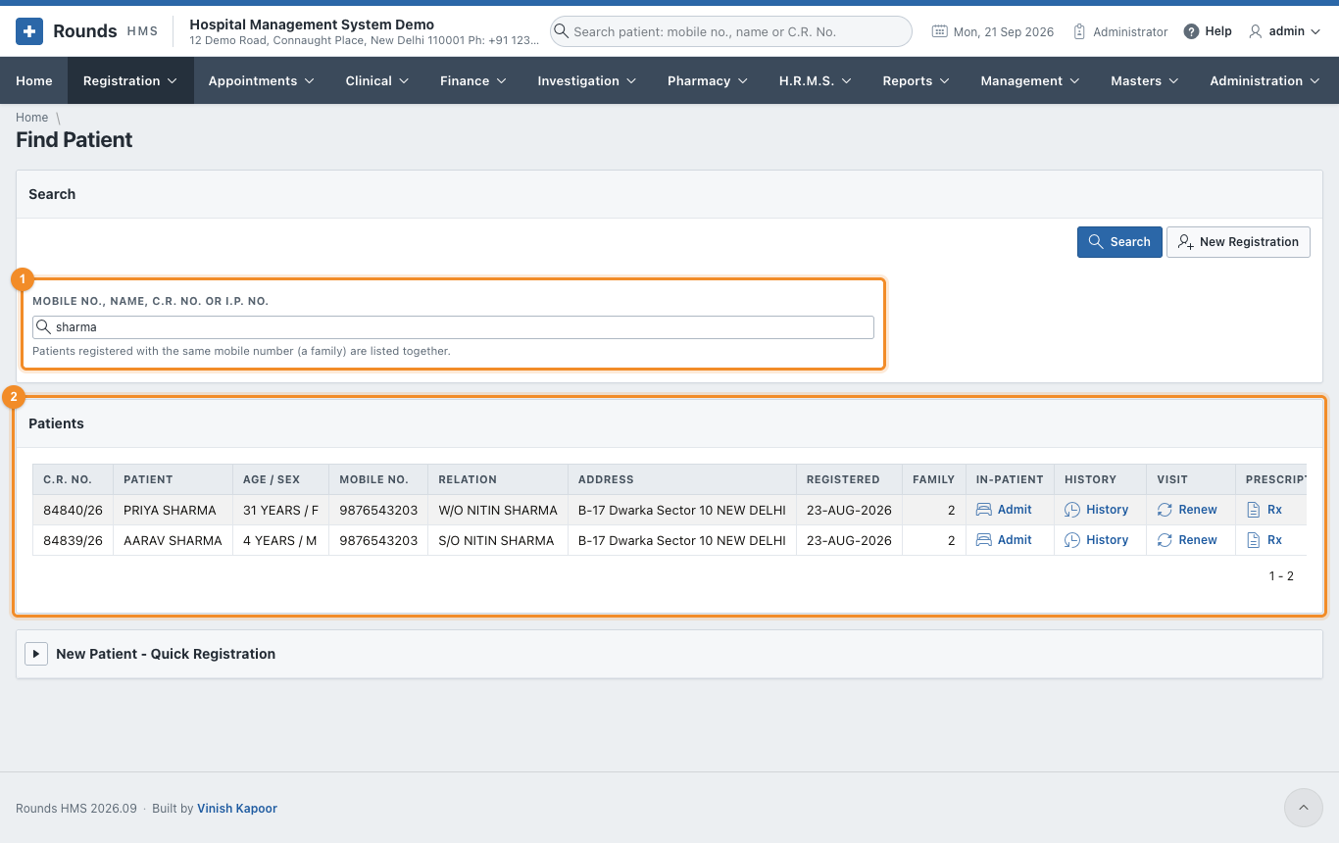Open the Pharmacy menu
The width and height of the screenshot is (1339, 843).
[x=708, y=80]
